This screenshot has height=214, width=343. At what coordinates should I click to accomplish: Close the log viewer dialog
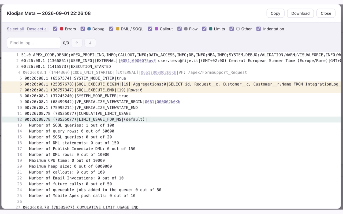[326, 13]
